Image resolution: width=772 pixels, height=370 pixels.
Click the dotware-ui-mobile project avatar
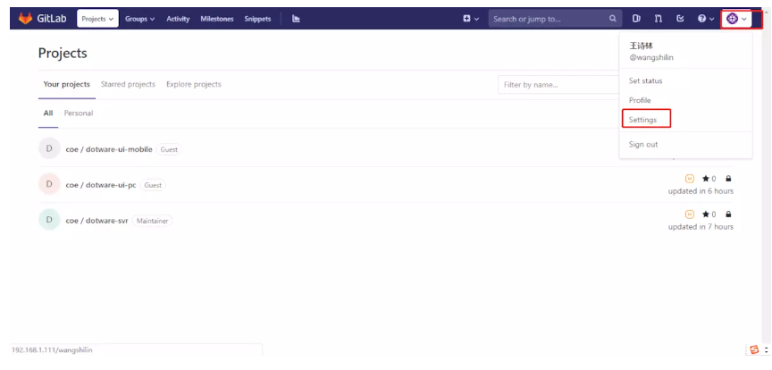click(x=49, y=148)
